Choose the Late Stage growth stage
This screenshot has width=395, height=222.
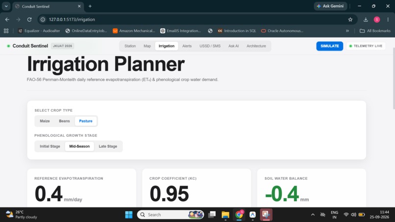tap(108, 146)
